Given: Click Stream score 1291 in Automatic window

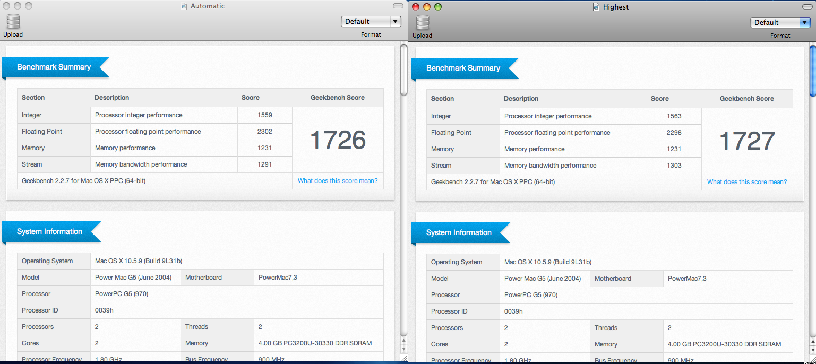Looking at the screenshot, I should click(x=264, y=164).
